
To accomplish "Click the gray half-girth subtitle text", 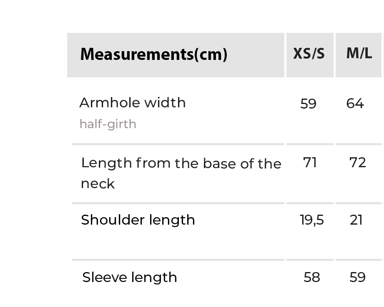I will 108,124.
